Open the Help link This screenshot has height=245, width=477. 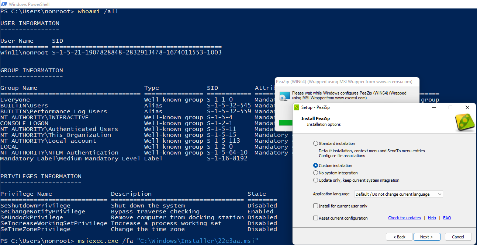[x=432, y=218]
